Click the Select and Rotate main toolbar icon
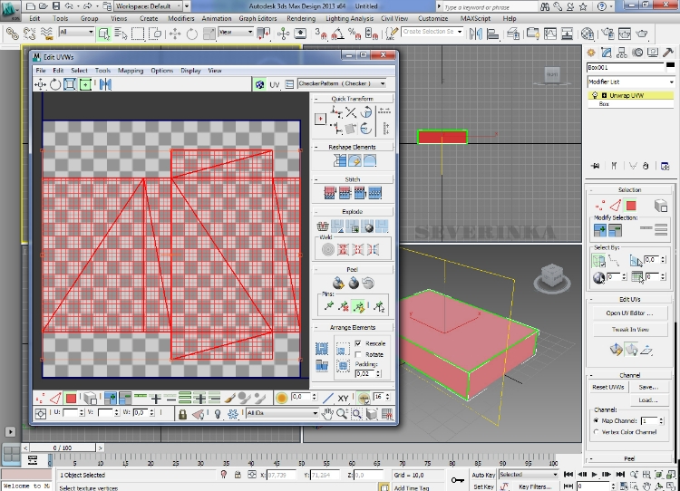Viewport: 680px width, 491px height. tap(191, 34)
